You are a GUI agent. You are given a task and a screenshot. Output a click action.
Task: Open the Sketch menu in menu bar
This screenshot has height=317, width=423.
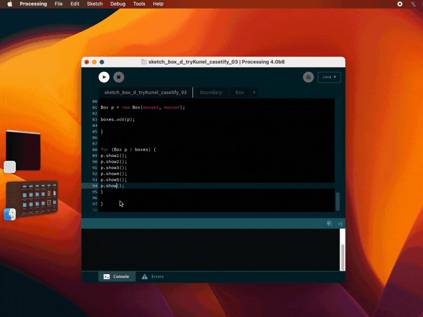click(x=95, y=4)
